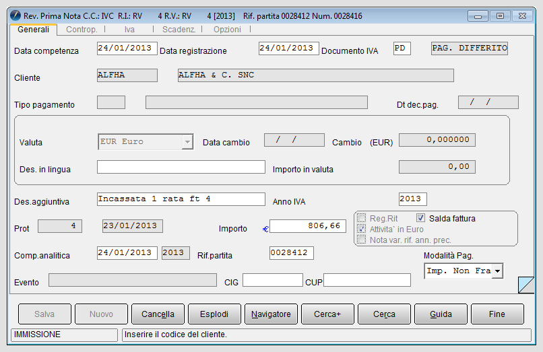Click the ALFHA & C. SNC name field
This screenshot has height=352, width=543.
pyautogui.click(x=316, y=75)
